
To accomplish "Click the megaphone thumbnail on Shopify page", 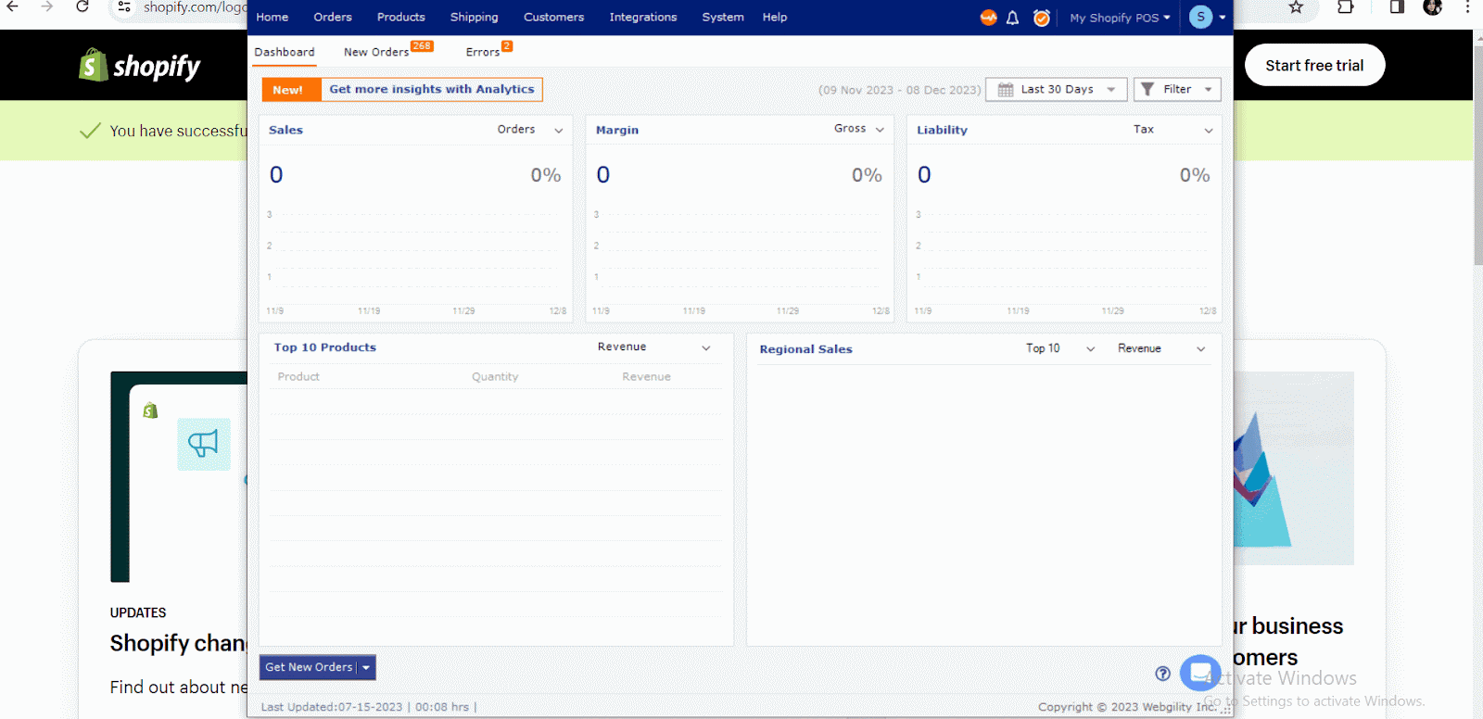I will [x=204, y=444].
